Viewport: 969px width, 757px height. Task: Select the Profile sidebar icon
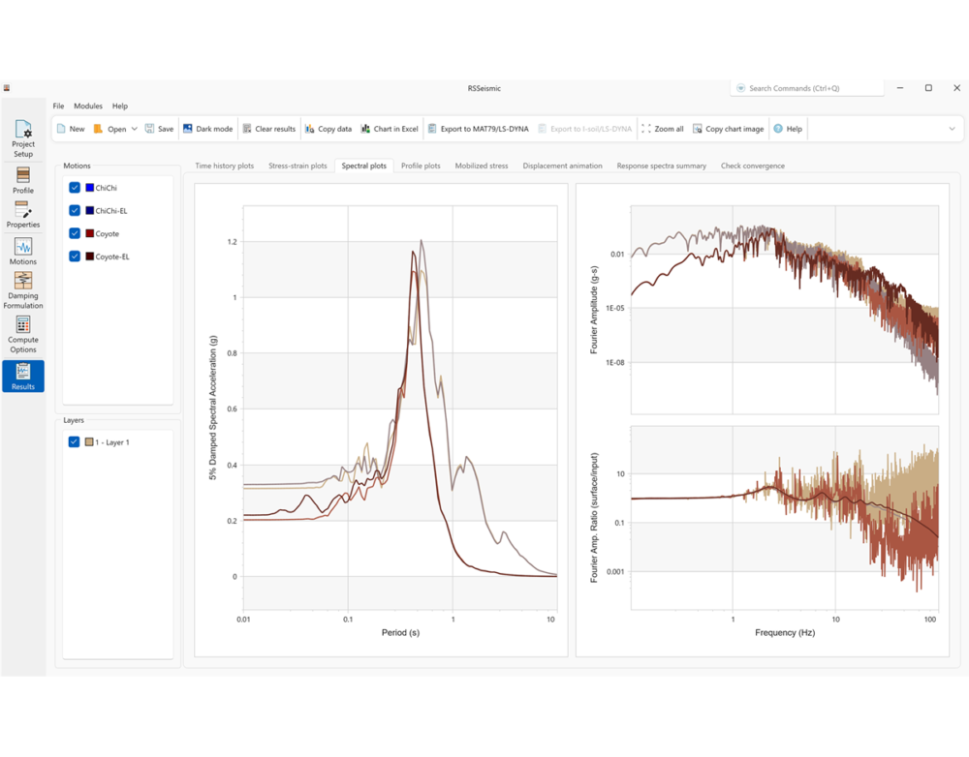click(22, 179)
